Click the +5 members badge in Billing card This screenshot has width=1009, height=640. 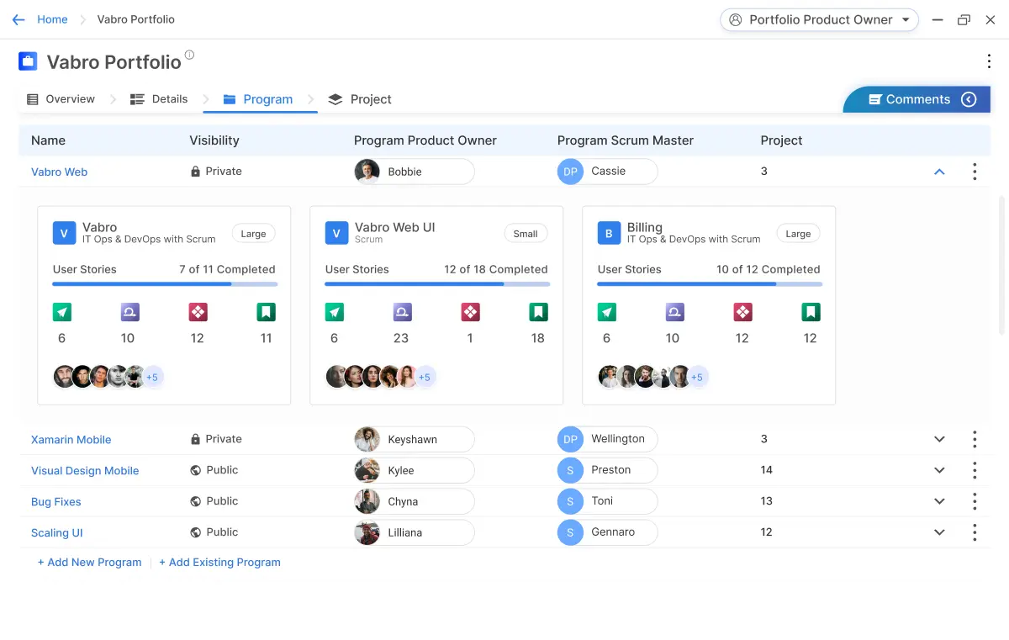tap(697, 378)
